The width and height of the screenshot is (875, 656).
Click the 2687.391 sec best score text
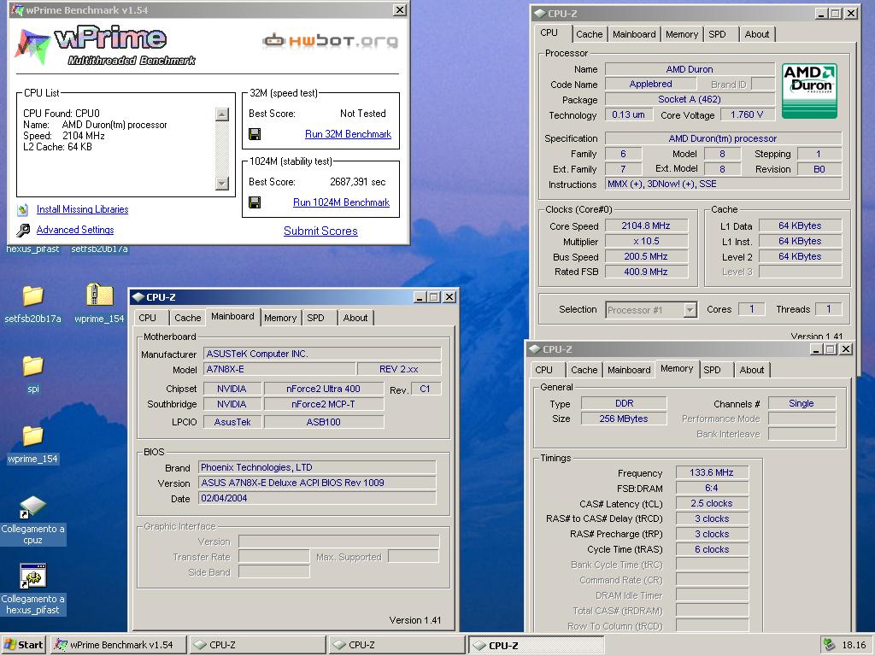click(x=358, y=182)
